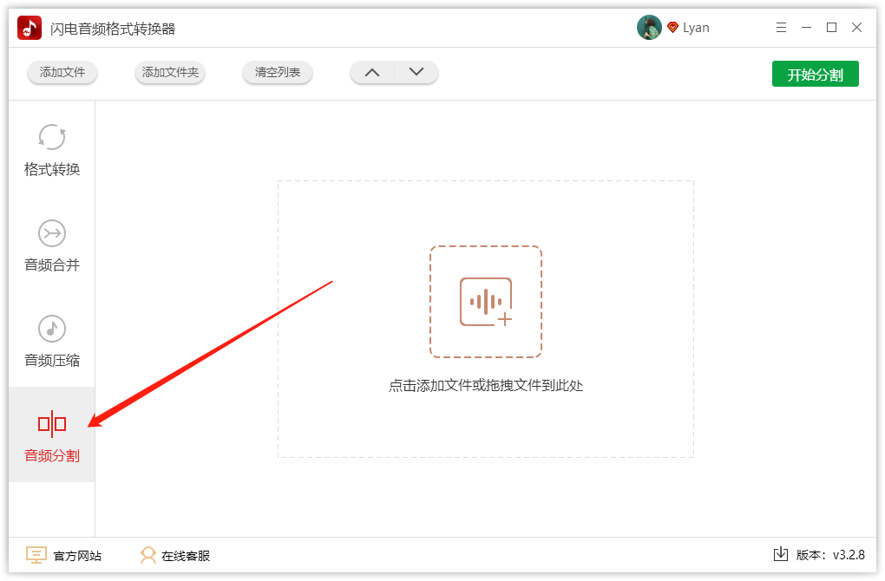Clear the list with 清空列表
The width and height of the screenshot is (885, 581).
(x=277, y=72)
